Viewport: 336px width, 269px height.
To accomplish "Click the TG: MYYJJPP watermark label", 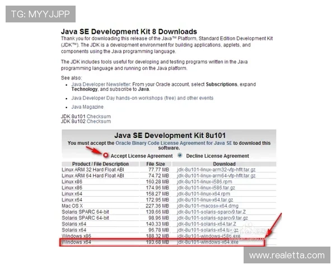I will point(40,13).
